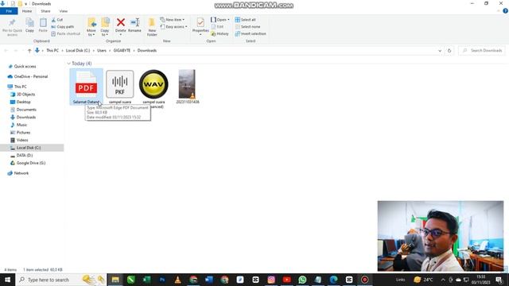Open Word from the taskbar
The width and height of the screenshot is (509, 286).
click(x=208, y=280)
